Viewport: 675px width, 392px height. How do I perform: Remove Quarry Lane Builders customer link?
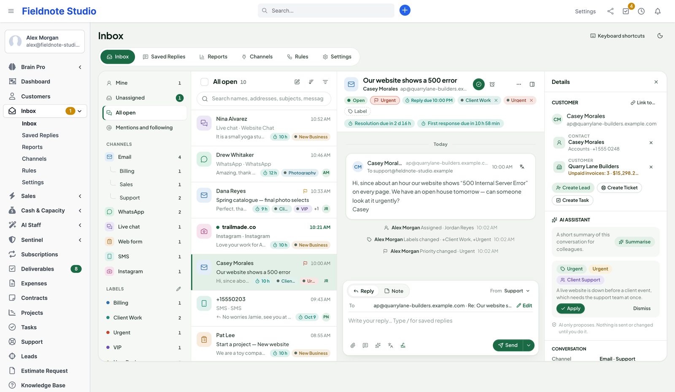(x=651, y=167)
